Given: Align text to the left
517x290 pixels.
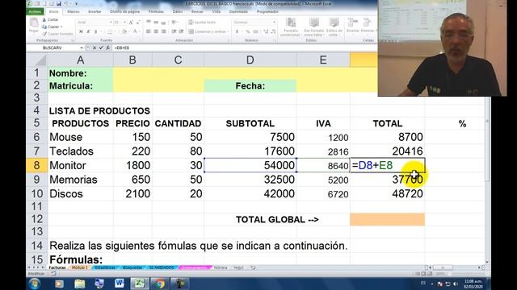Looking at the screenshot, I should tap(149, 31).
